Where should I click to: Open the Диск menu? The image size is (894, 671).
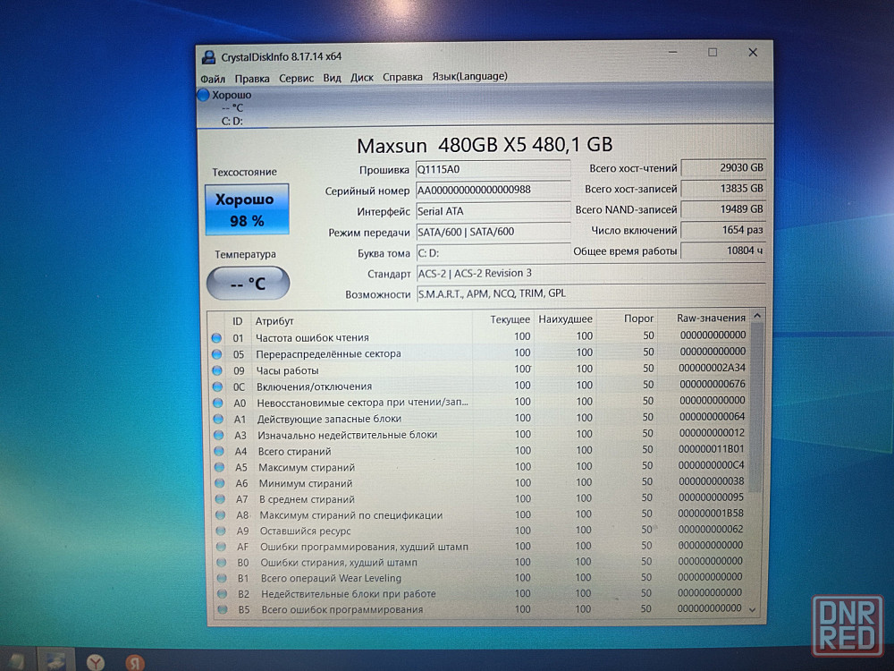click(361, 77)
